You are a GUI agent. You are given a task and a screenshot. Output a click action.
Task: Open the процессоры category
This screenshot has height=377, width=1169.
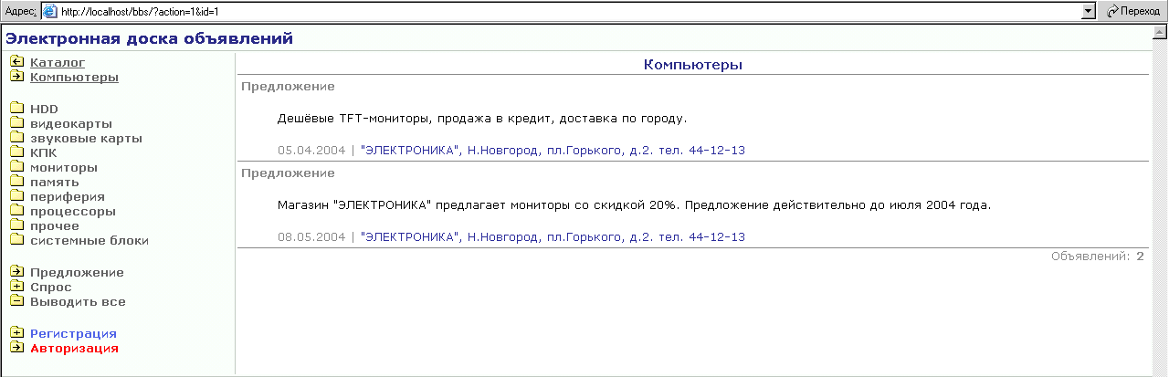pos(73,212)
